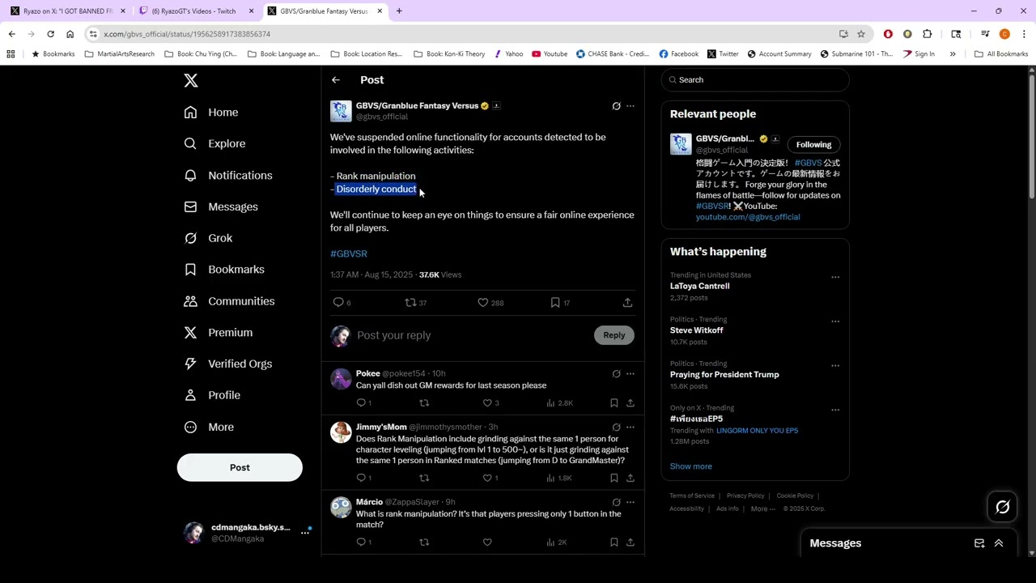
Task: Show more bookmarks with the bookmarks bar chevron
Action: [x=953, y=54]
